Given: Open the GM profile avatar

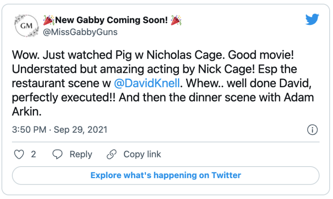Looking at the screenshot, I should point(27,26).
